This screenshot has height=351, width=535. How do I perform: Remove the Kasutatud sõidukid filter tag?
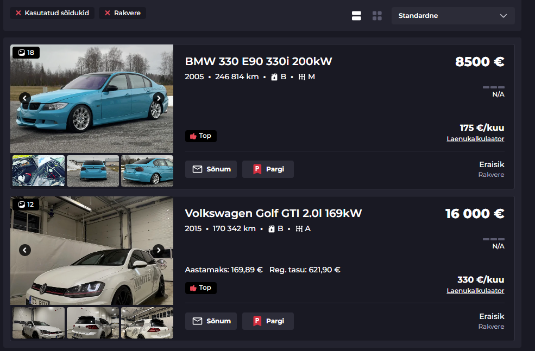[x=19, y=13]
